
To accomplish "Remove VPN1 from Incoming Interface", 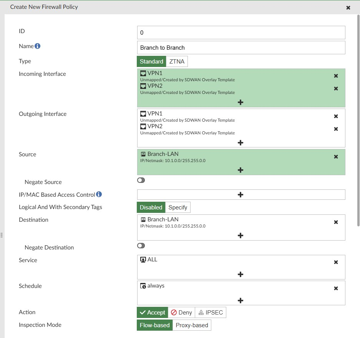I will click(336, 76).
